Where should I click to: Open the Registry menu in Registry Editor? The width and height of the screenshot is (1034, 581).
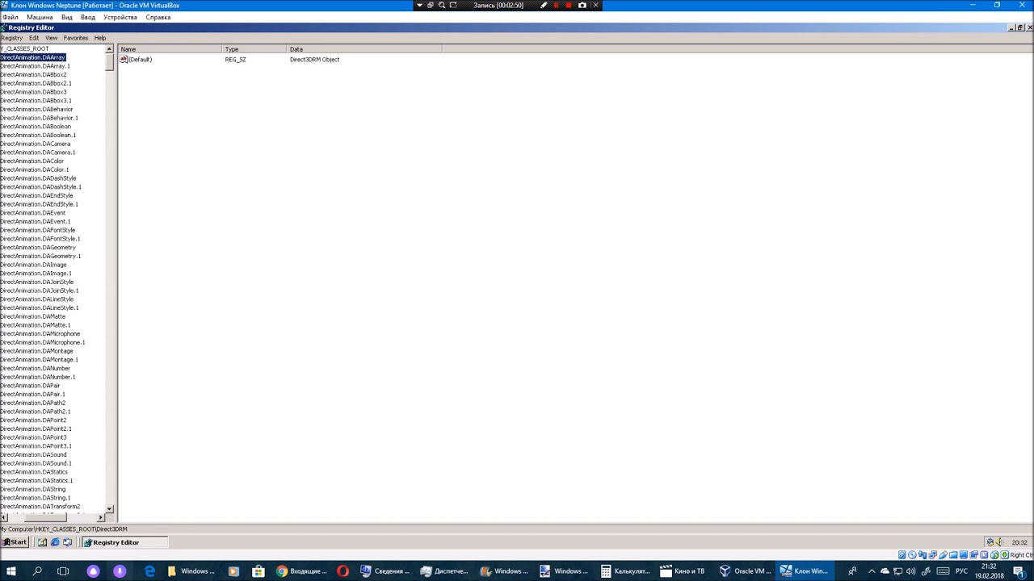click(x=11, y=38)
